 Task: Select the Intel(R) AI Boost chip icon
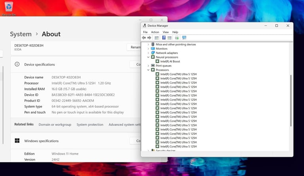[x=157, y=61]
